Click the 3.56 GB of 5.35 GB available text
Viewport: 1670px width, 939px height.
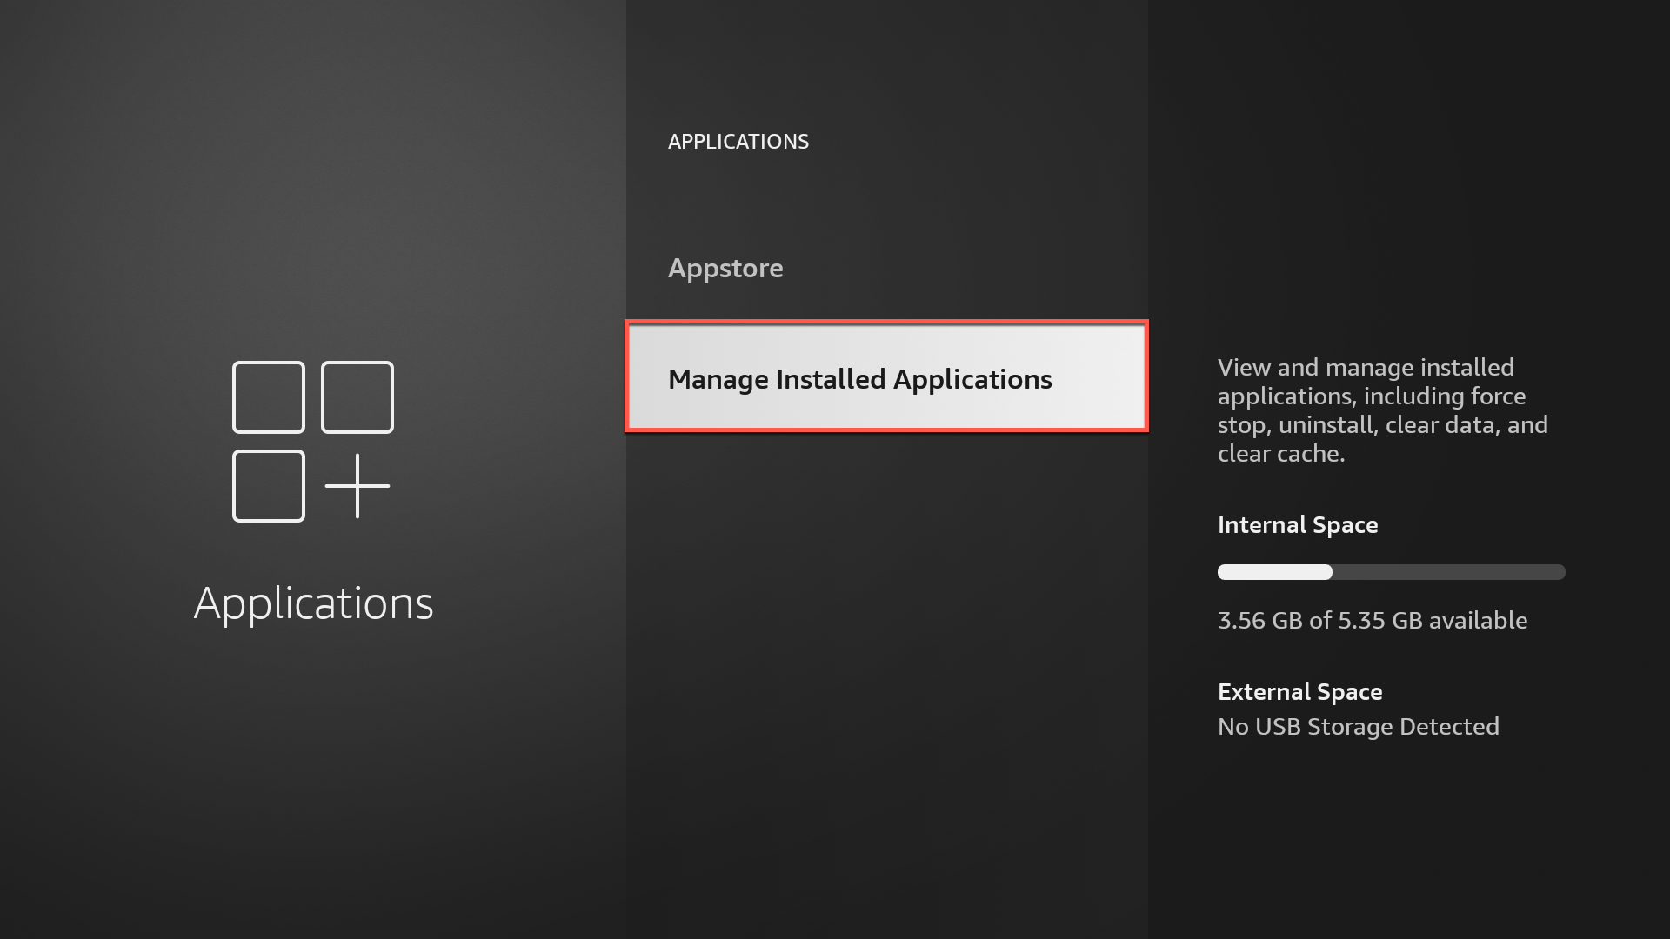(x=1372, y=621)
